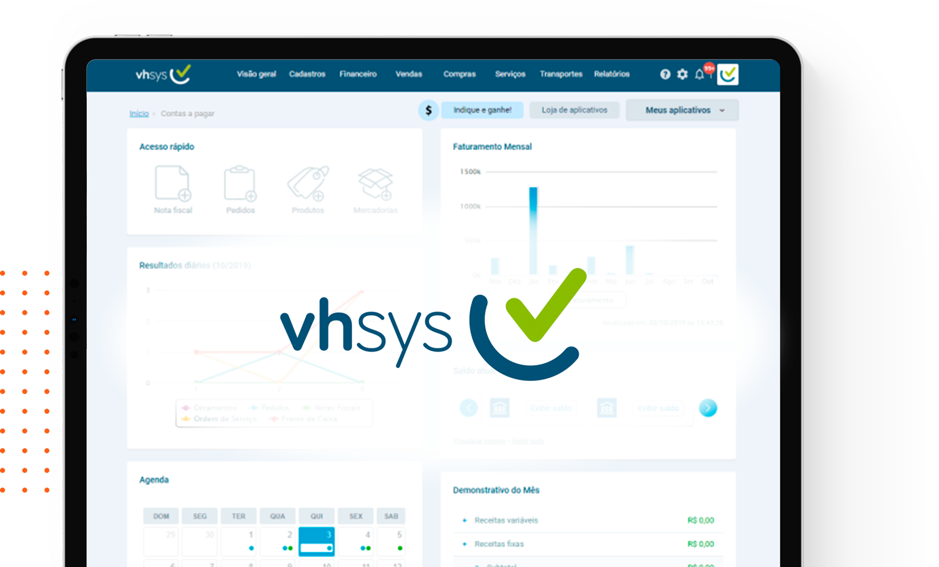Open the notifications bell icon
The image size is (939, 567).
(700, 74)
